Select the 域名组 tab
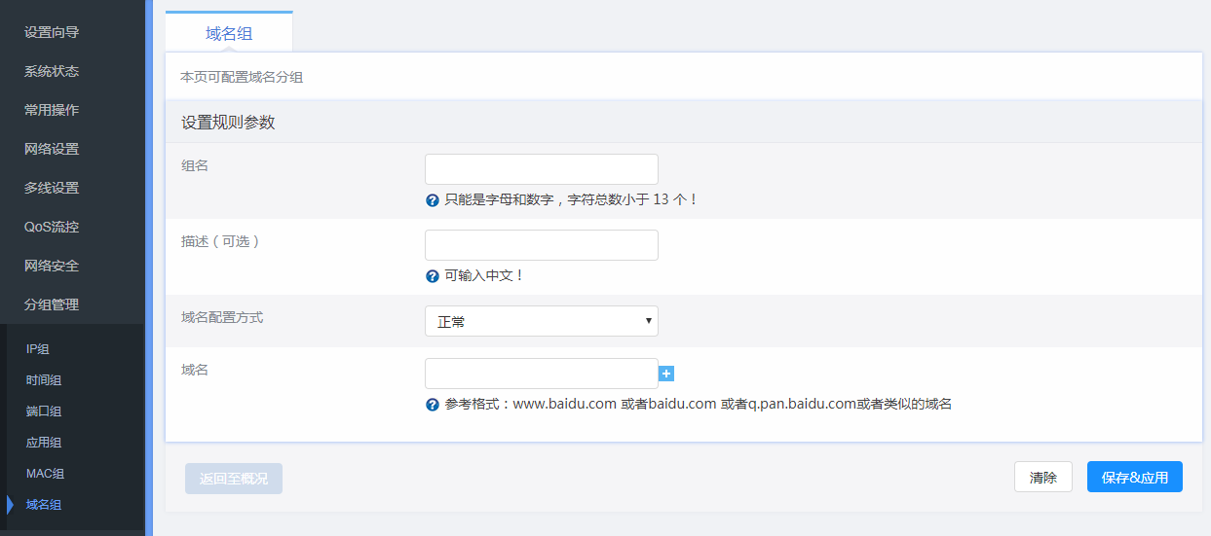 pos(229,33)
